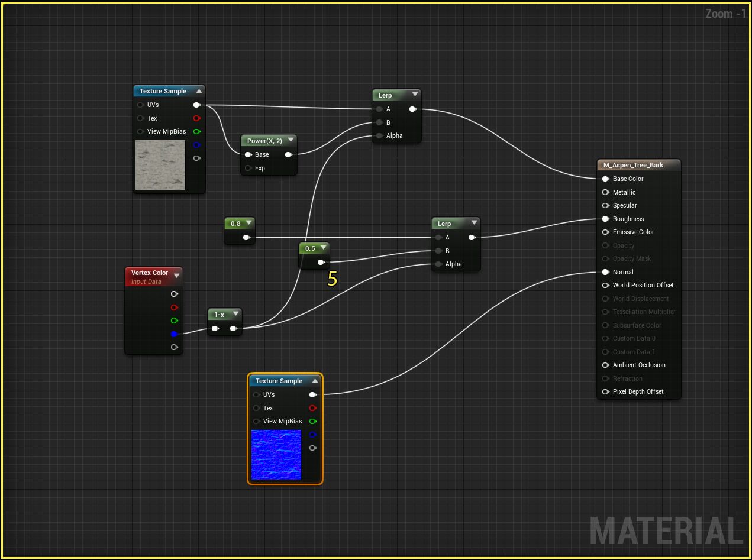Click the Base input pin on the Power(X, 2) node
The image size is (752, 560).
(248, 154)
